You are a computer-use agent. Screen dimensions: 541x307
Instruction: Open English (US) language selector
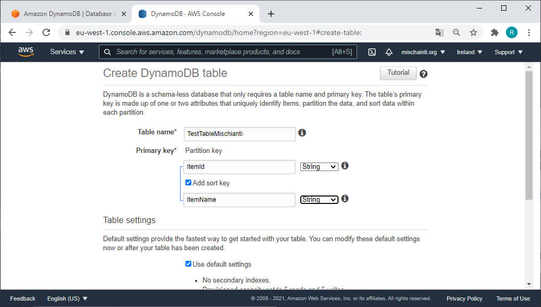pos(67,299)
